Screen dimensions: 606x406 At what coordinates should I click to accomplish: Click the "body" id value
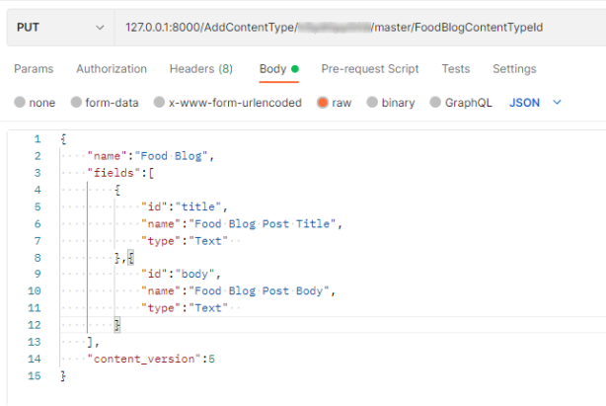pyautogui.click(x=194, y=275)
